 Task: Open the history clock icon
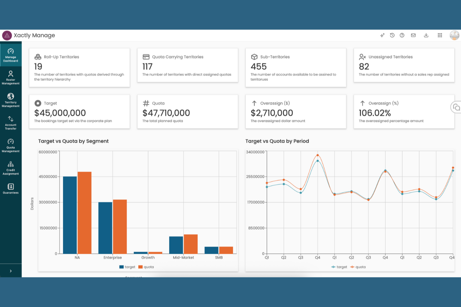(392, 35)
